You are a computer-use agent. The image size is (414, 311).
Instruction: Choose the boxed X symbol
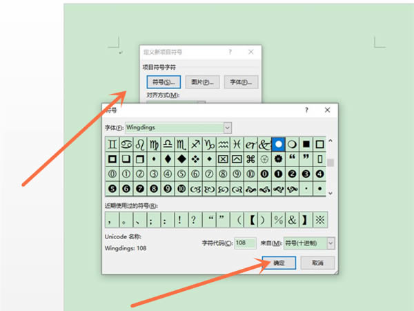[223, 159]
